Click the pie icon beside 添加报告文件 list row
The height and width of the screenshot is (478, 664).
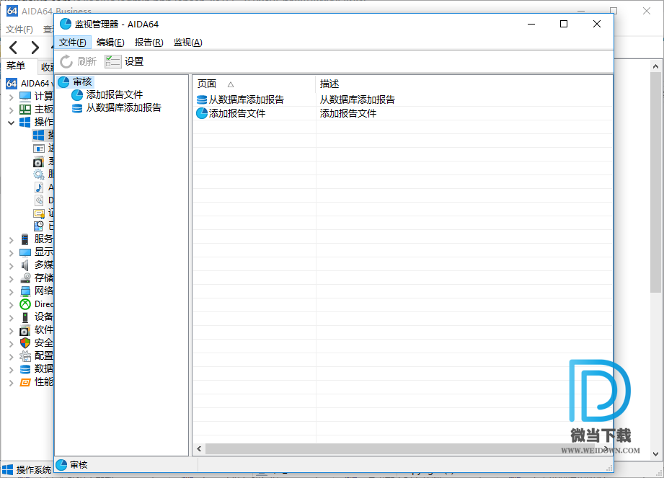coord(202,113)
